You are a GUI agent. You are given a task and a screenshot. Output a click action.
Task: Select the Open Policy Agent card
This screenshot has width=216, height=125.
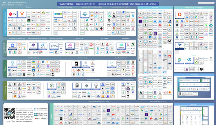[x=87, y=86]
